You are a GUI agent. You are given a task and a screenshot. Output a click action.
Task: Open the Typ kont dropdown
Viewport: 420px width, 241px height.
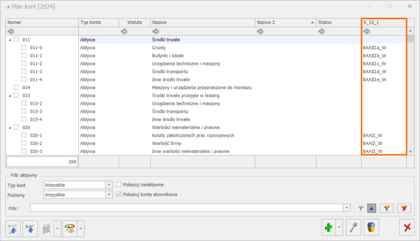(x=109, y=185)
